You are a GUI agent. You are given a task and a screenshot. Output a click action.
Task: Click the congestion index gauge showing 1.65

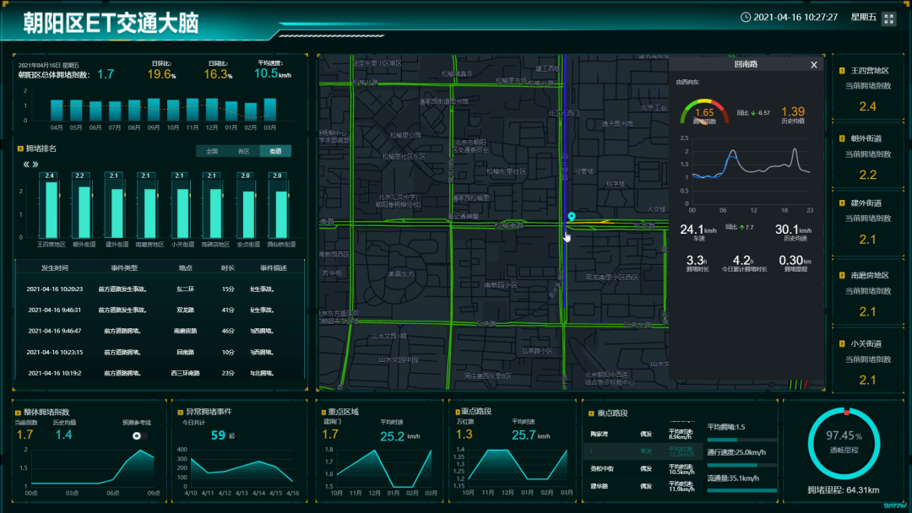click(x=704, y=114)
